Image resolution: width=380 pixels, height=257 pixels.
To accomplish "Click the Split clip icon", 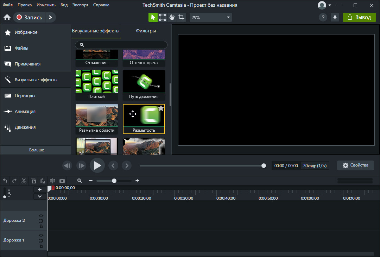I will tap(52, 181).
